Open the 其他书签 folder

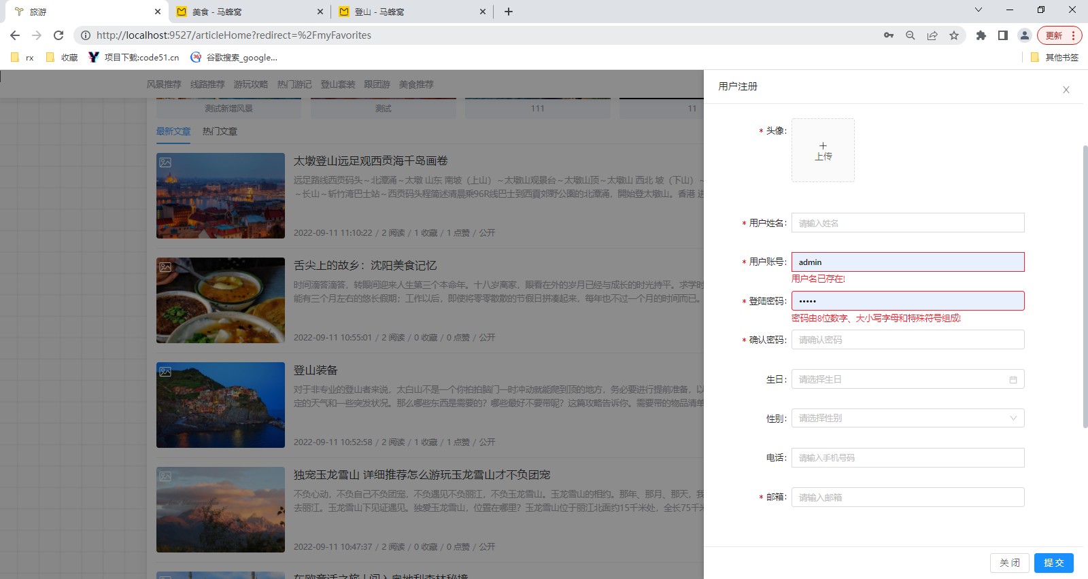1055,58
